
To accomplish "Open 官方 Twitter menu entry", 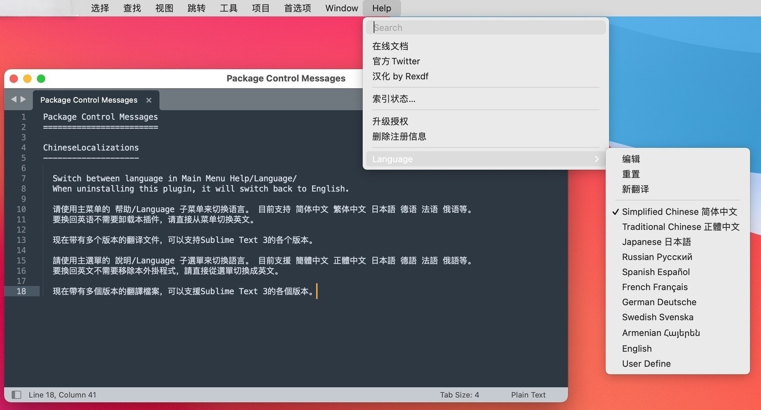I will pyautogui.click(x=486, y=61).
